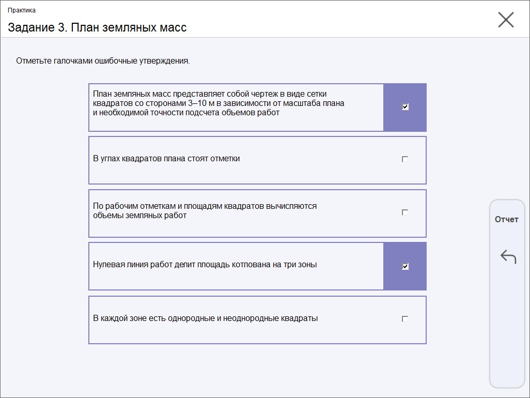The height and width of the screenshot is (398, 530).
Task: Uncheck the box for the 'План земляных масс представляет' statement
Action: tap(405, 107)
